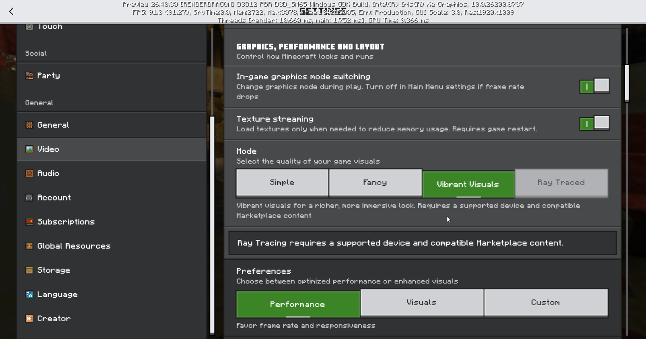Click the 'Social' sidebar heading

(36, 53)
